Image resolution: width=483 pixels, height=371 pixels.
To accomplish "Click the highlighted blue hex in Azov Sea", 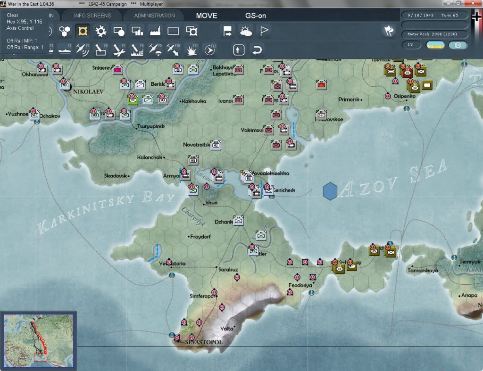I will pos(330,191).
